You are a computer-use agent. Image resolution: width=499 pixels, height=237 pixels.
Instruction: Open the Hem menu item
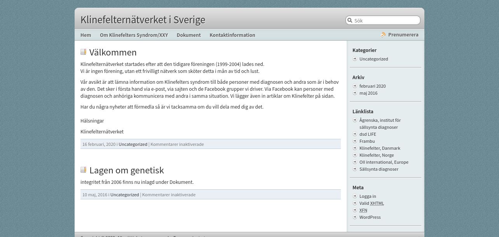[x=86, y=35]
